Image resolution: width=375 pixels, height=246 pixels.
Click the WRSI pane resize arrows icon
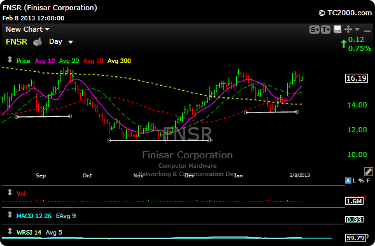pyautogui.click(x=10, y=231)
